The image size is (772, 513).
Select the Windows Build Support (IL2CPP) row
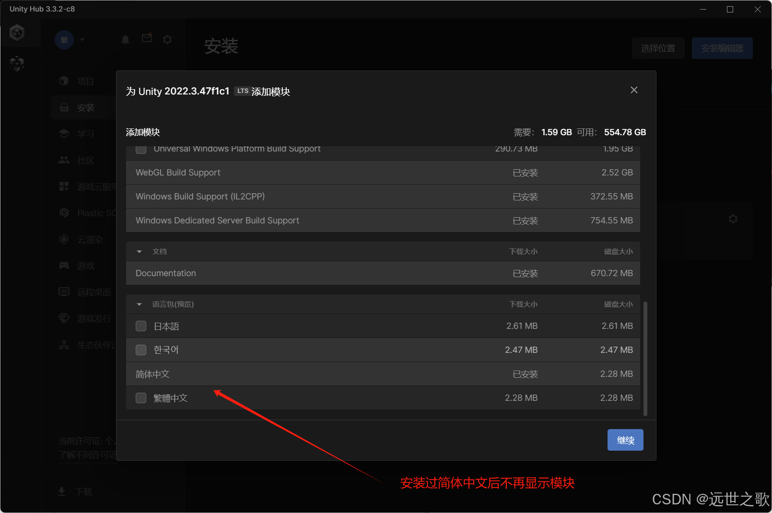pyautogui.click(x=383, y=197)
